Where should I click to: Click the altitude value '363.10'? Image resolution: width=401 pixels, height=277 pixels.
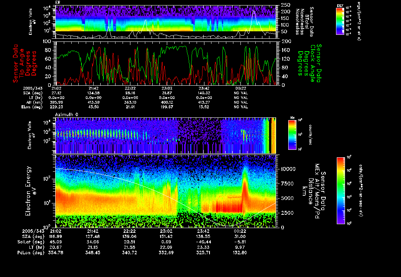click(x=130, y=102)
